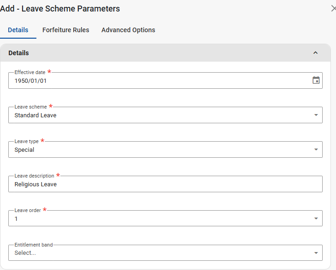This screenshot has height=270, width=336.
Task: Click the Leave order value 1
Action: coord(16,218)
